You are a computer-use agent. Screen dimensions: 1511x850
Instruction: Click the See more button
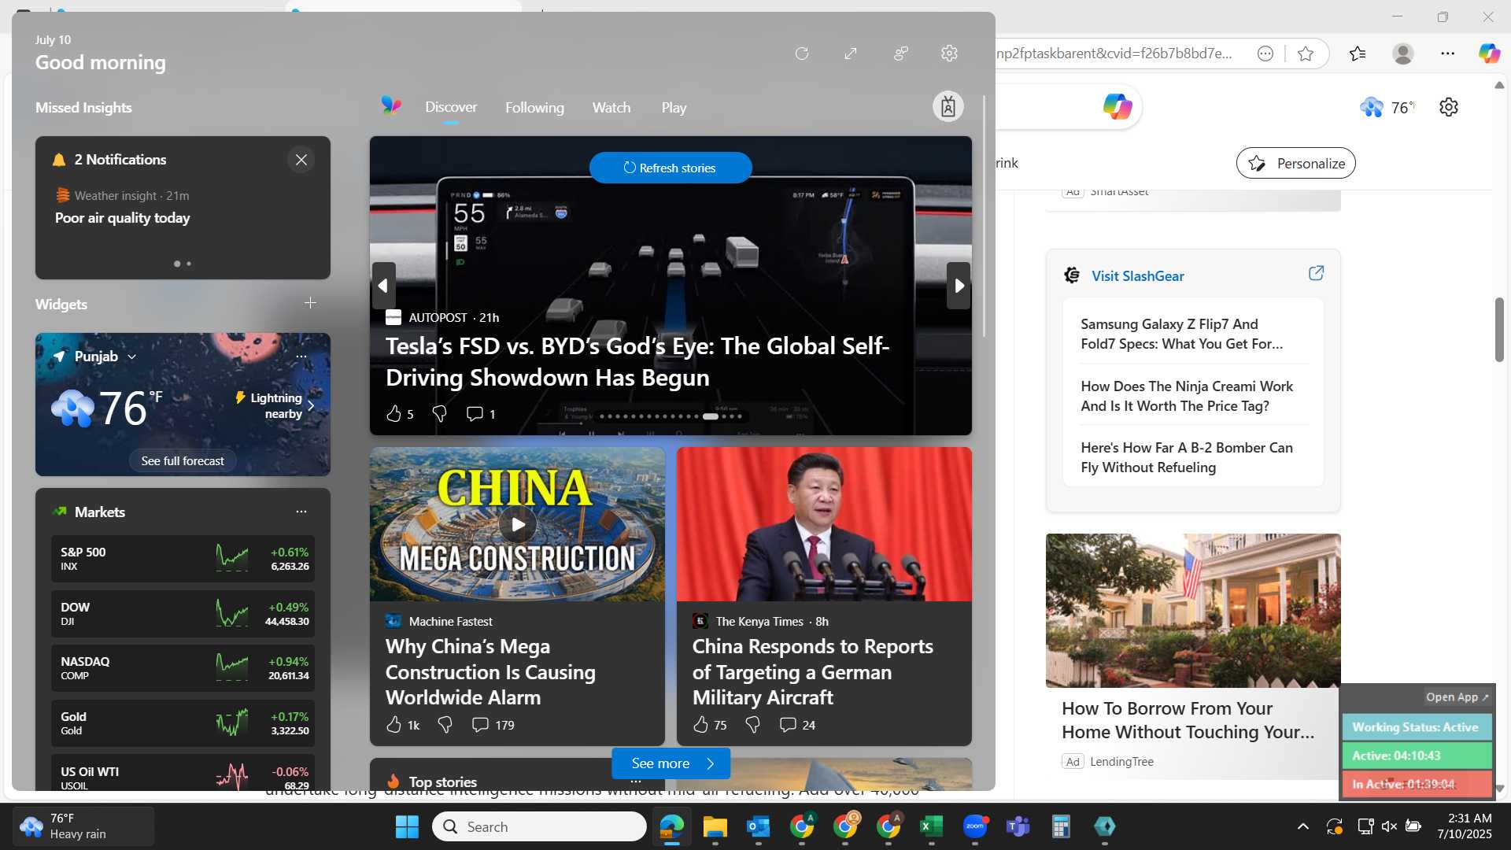click(x=671, y=763)
